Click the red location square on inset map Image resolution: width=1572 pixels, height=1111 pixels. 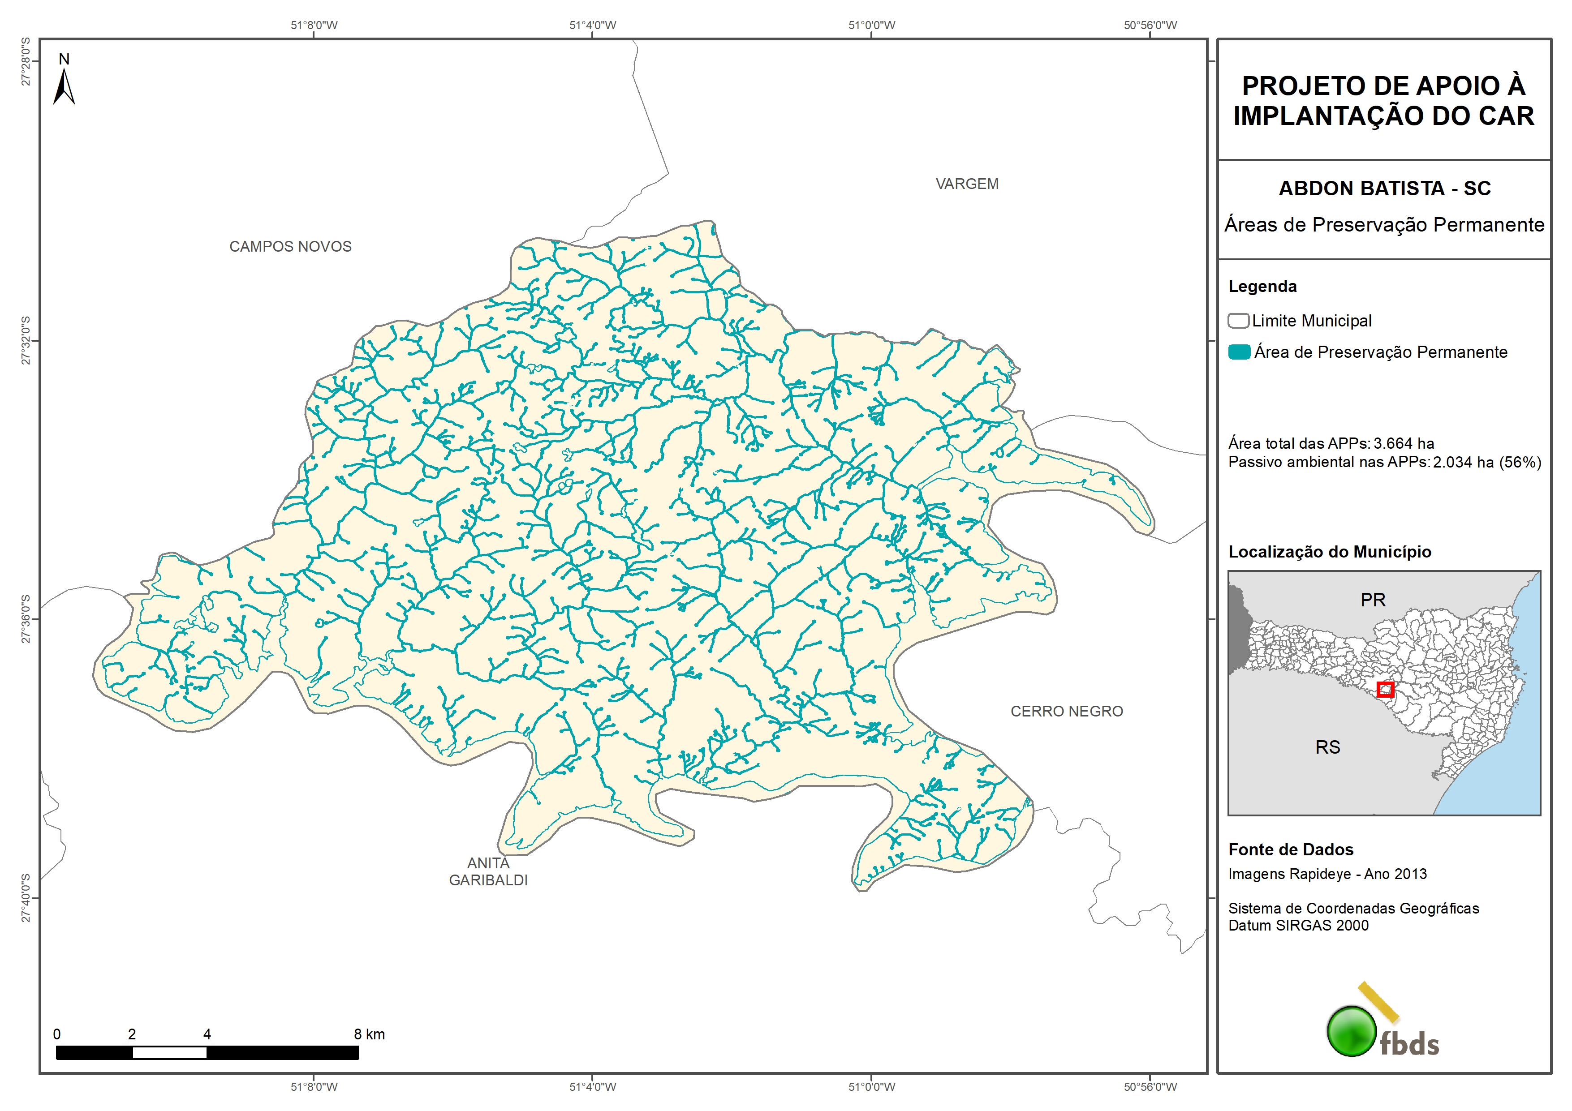click(x=1385, y=689)
